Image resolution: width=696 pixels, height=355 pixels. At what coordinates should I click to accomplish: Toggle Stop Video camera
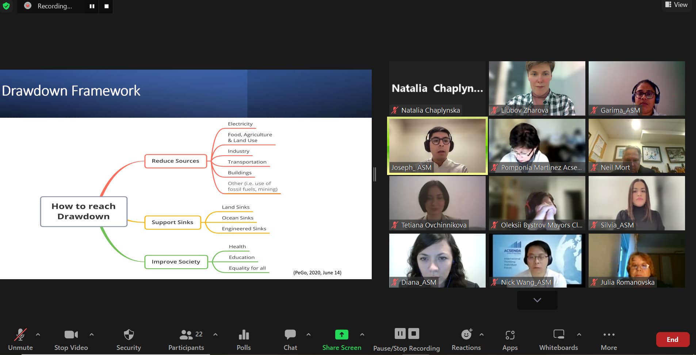[71, 335]
